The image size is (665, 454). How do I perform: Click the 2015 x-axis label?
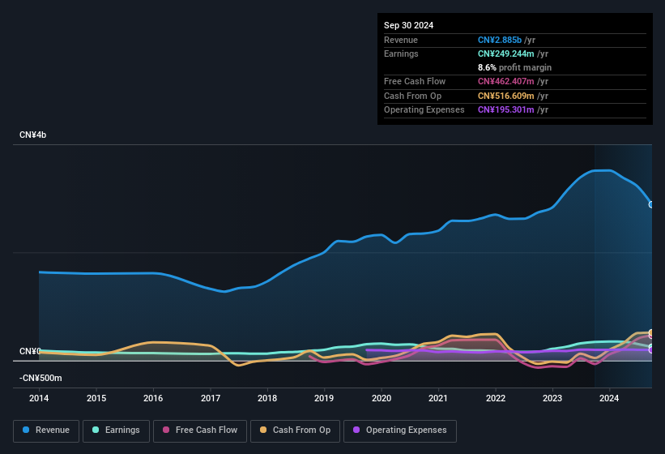click(x=96, y=398)
